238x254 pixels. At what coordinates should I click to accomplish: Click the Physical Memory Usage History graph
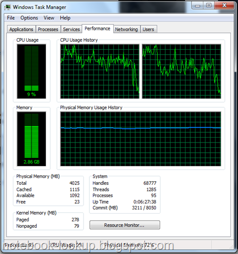141,139
